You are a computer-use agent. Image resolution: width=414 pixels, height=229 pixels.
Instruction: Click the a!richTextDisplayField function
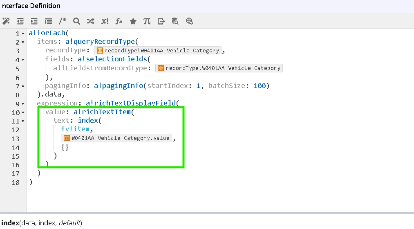(131, 103)
